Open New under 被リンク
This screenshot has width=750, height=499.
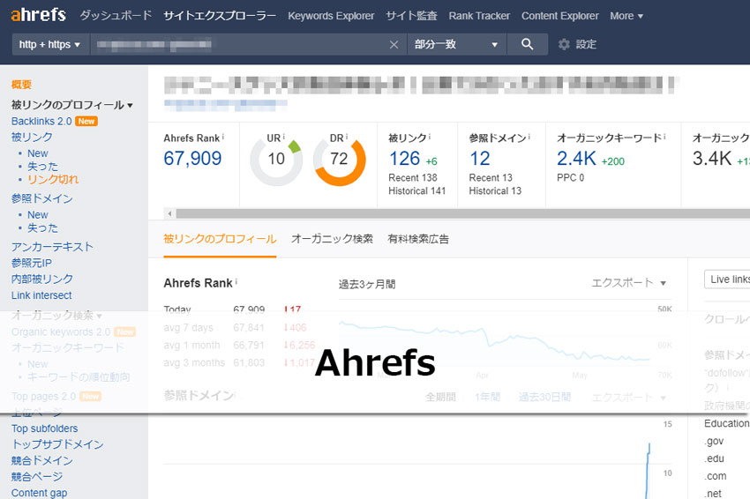[38, 153]
